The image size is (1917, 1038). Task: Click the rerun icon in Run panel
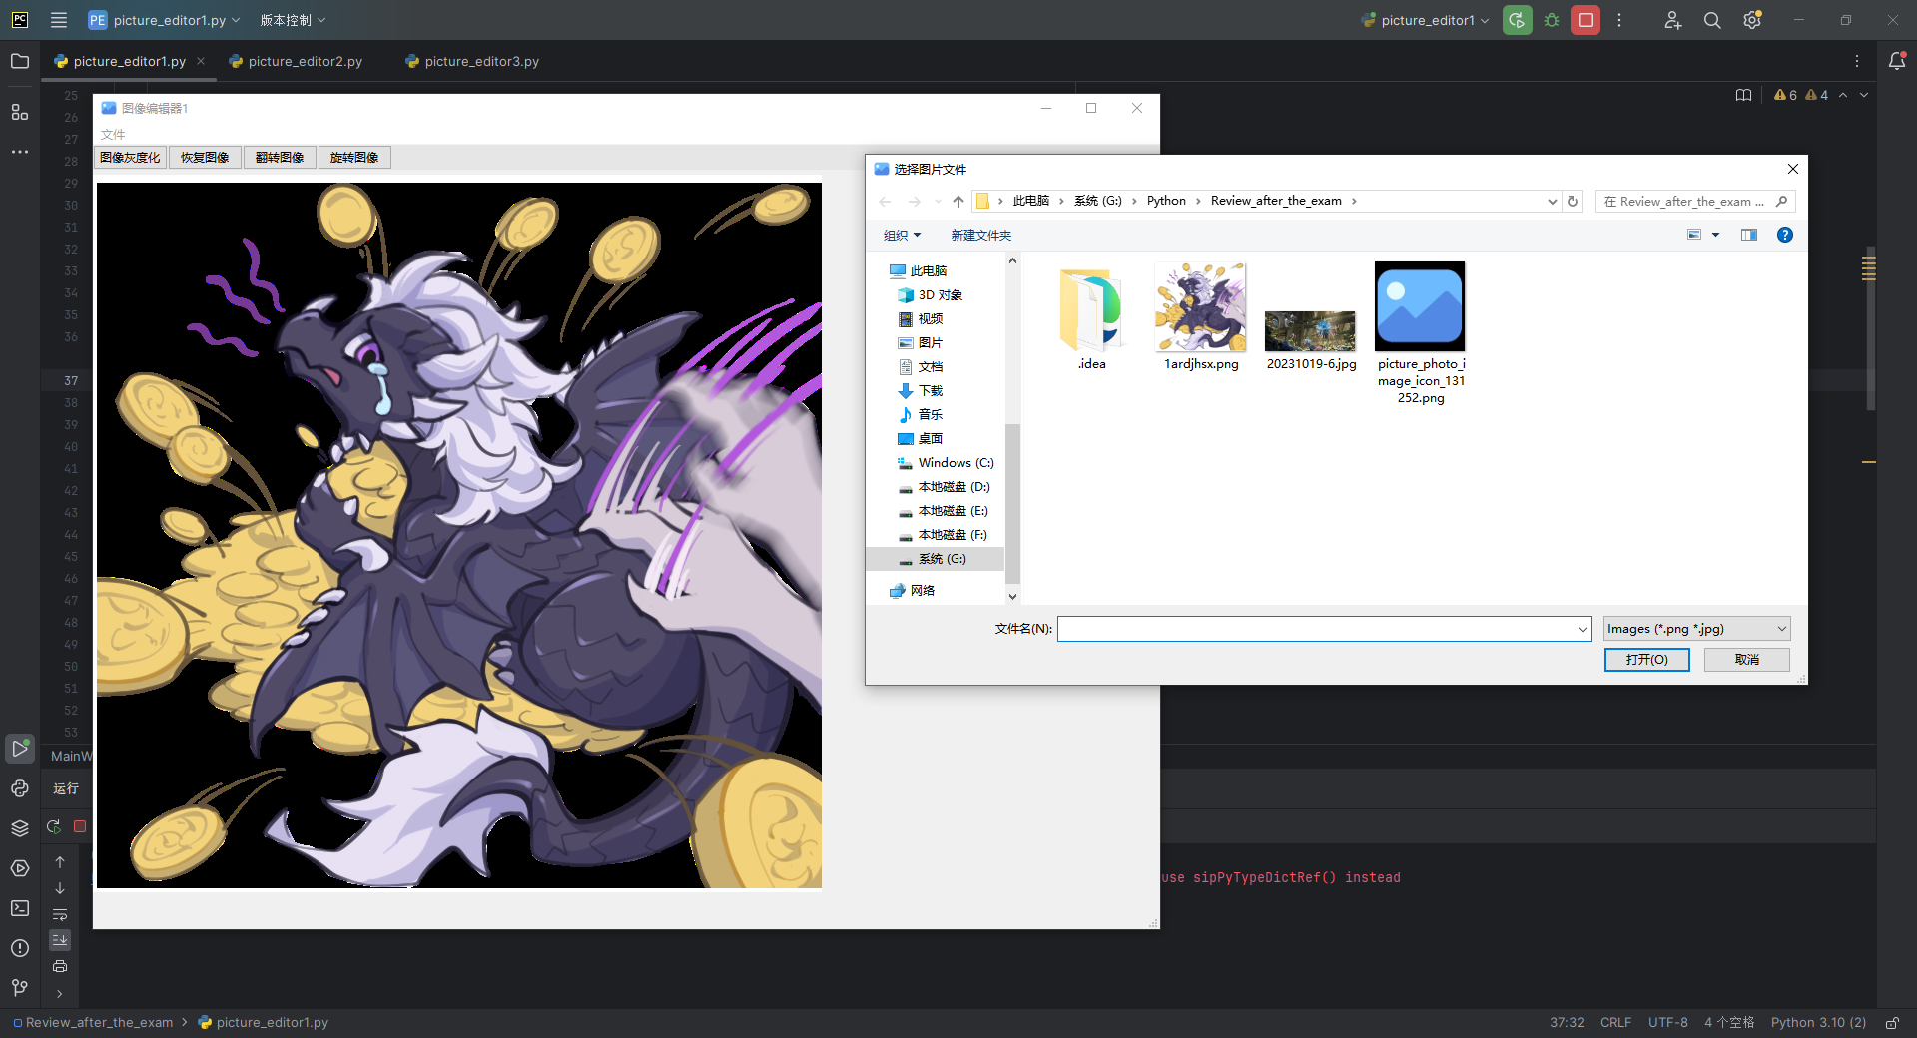(54, 826)
